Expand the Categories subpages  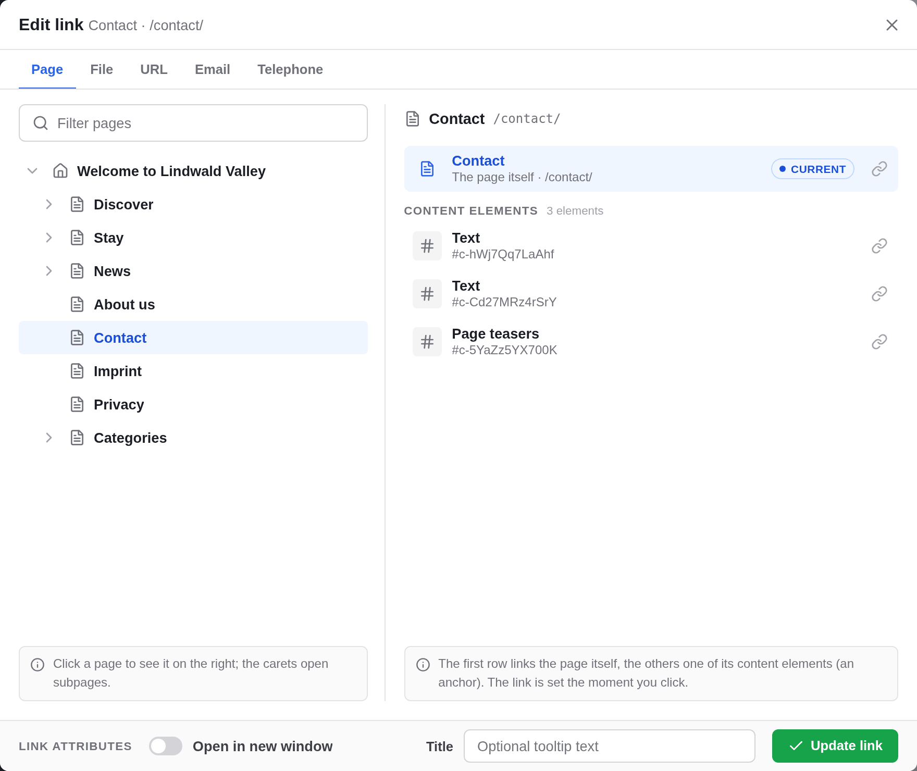(49, 438)
